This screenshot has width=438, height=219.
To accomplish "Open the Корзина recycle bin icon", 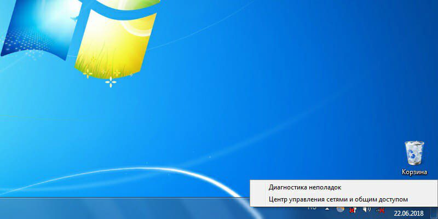I will 414,153.
